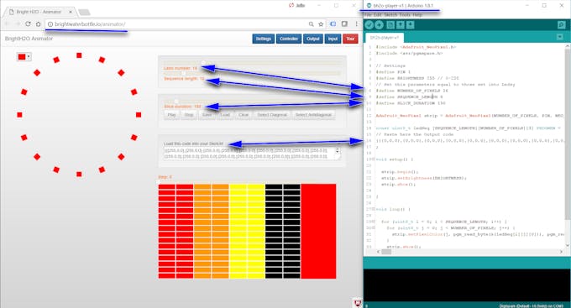Click the Arduino Verify checkmark icon
This screenshot has width=571, height=308.
(x=369, y=24)
